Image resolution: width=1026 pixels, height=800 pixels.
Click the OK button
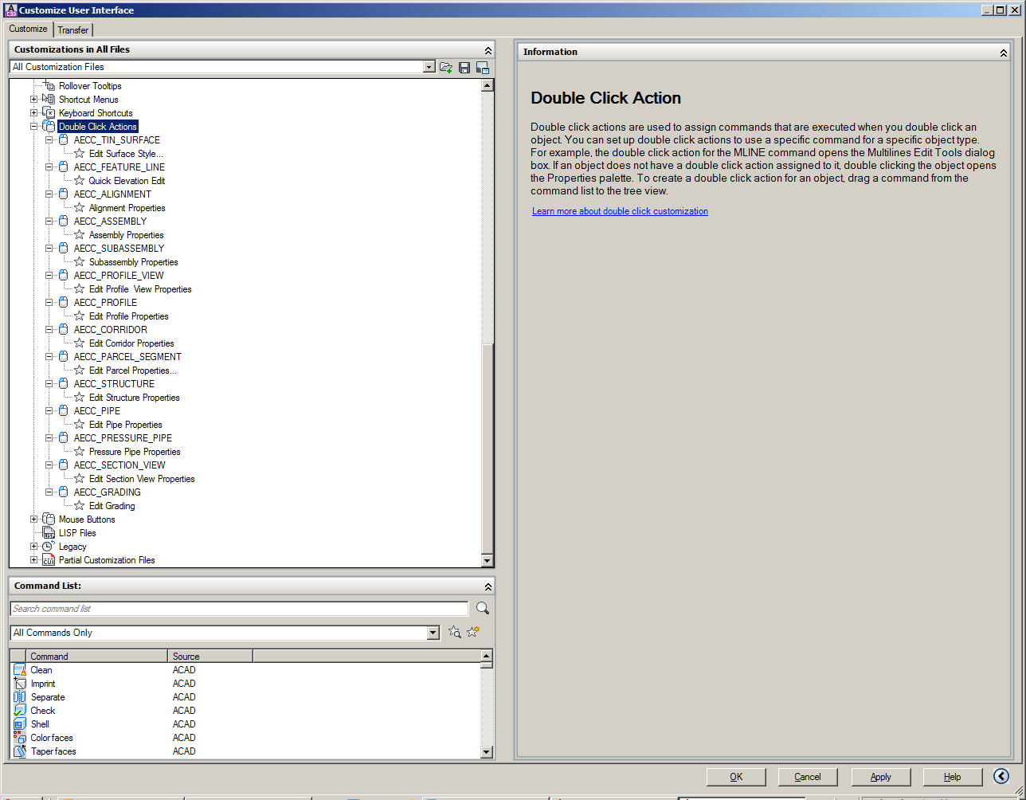736,777
